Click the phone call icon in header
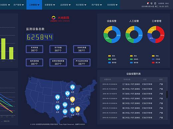 click(x=151, y=3)
